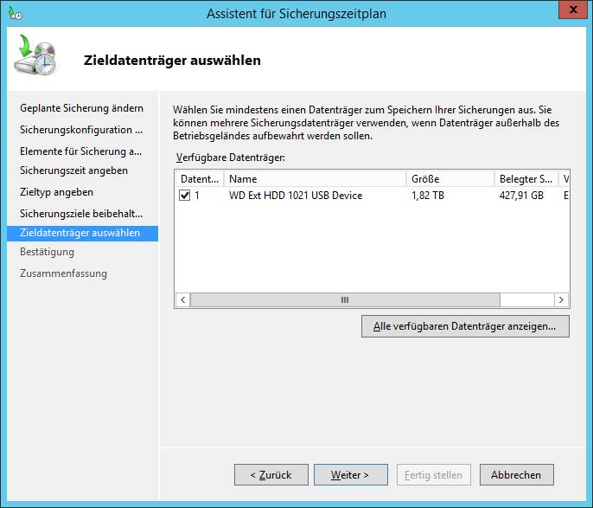Open the Sicherungszeit angeben step
Viewport: 593px width, 508px height.
pyautogui.click(x=73, y=170)
